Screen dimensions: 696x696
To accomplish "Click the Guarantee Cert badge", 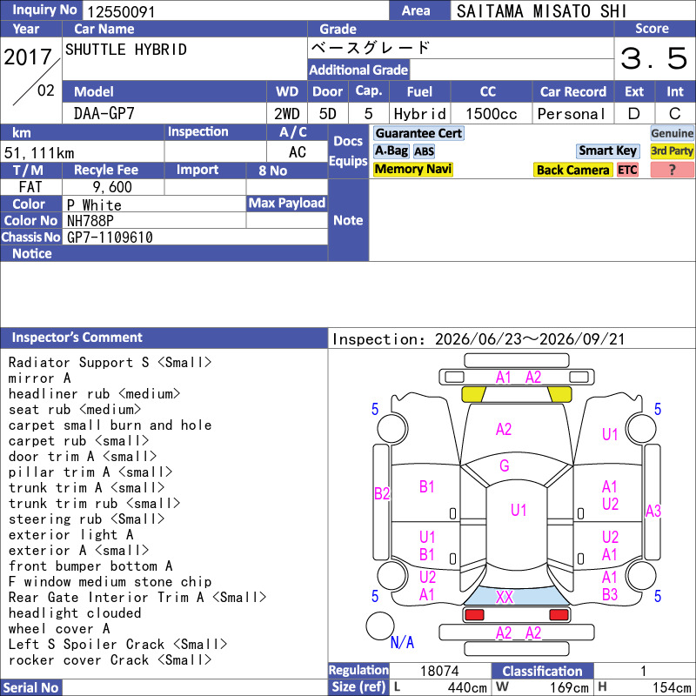I will (418, 133).
